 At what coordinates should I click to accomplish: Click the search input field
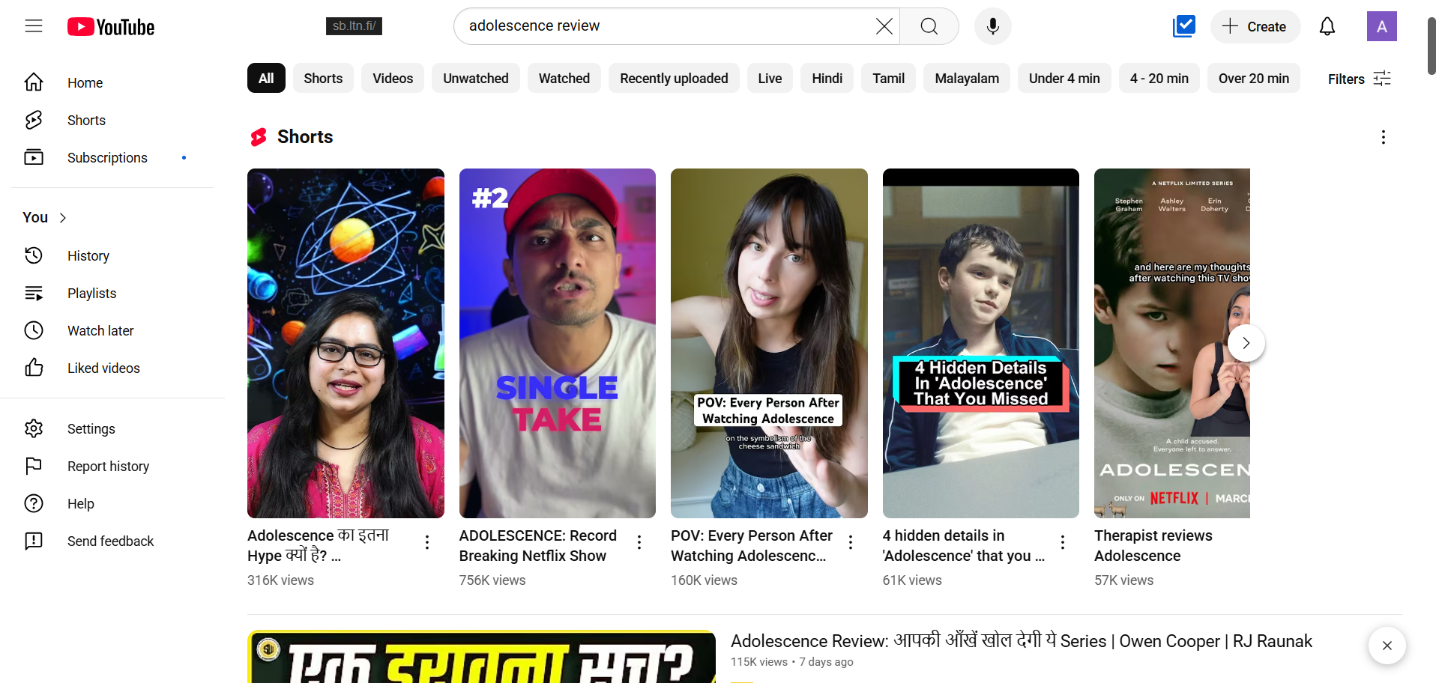667,26
